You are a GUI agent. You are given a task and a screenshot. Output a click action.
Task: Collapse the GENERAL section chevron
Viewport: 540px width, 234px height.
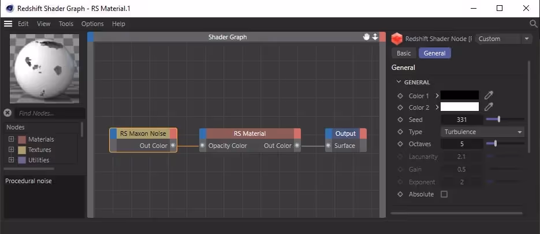[399, 82]
